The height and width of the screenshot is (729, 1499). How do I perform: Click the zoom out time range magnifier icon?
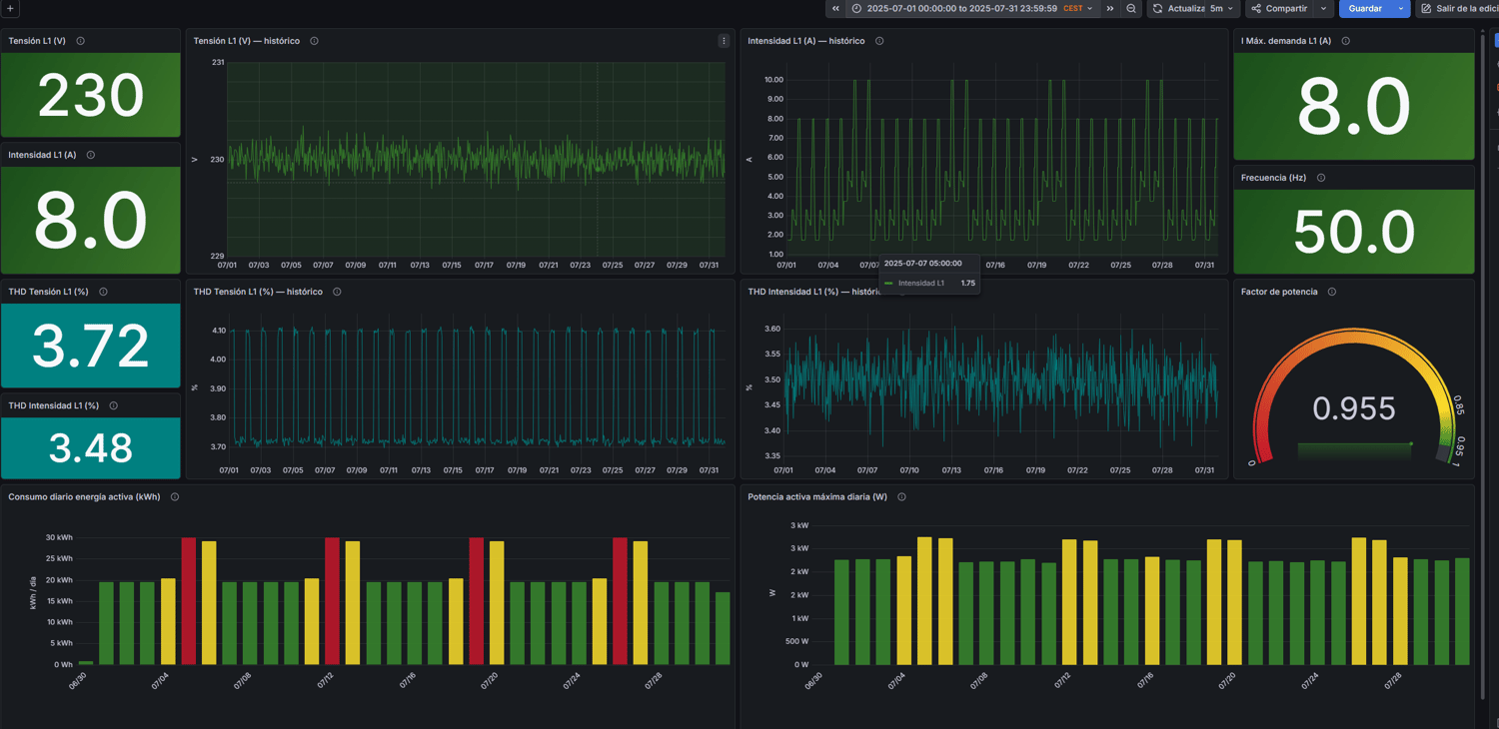(x=1131, y=9)
